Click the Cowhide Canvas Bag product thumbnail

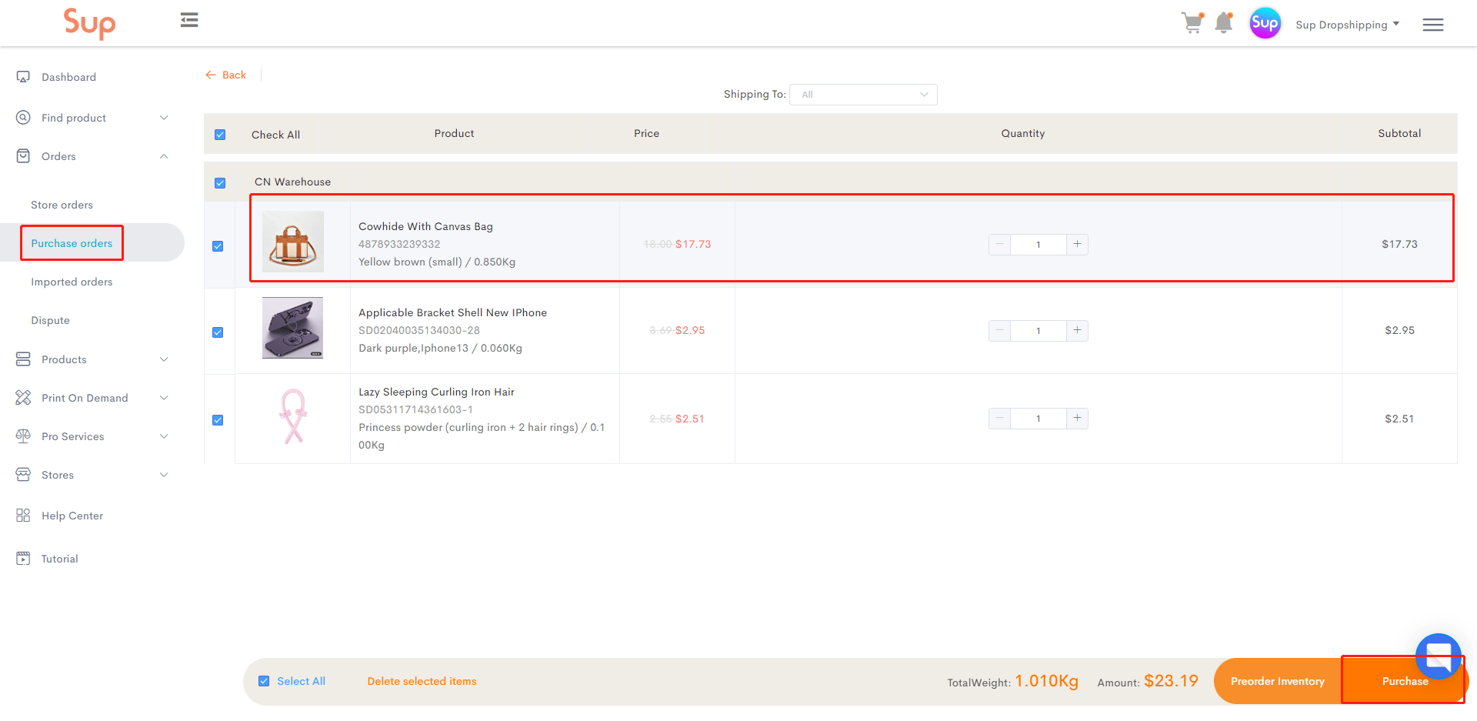[x=292, y=241]
